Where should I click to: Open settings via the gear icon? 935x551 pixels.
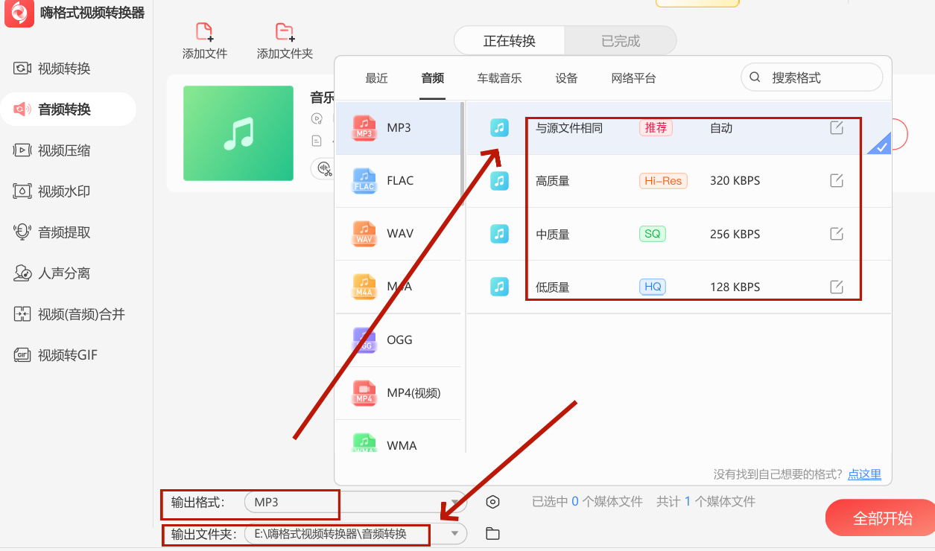coord(492,502)
